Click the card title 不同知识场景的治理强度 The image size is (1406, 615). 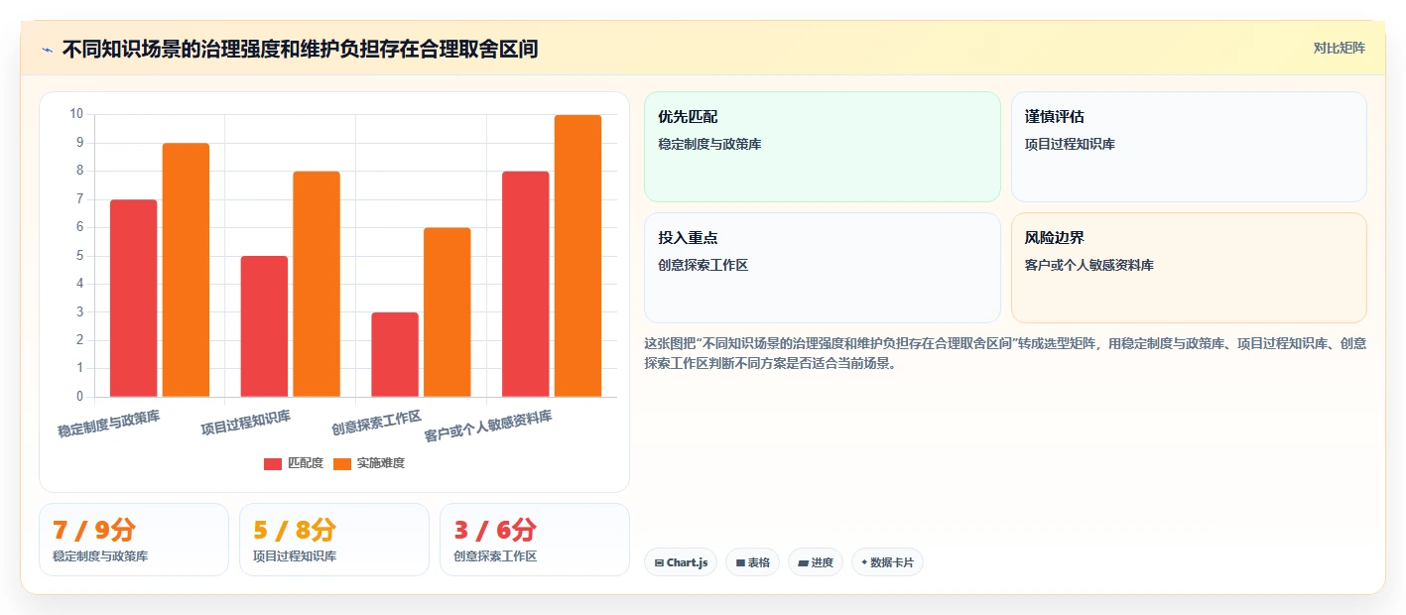click(x=300, y=49)
